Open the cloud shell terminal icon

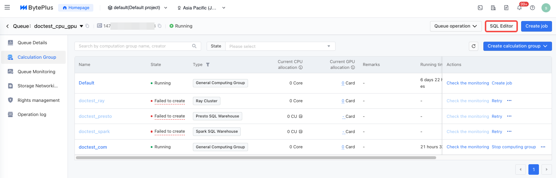(x=480, y=8)
